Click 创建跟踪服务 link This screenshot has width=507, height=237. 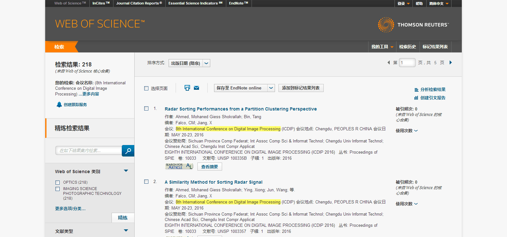click(x=75, y=104)
